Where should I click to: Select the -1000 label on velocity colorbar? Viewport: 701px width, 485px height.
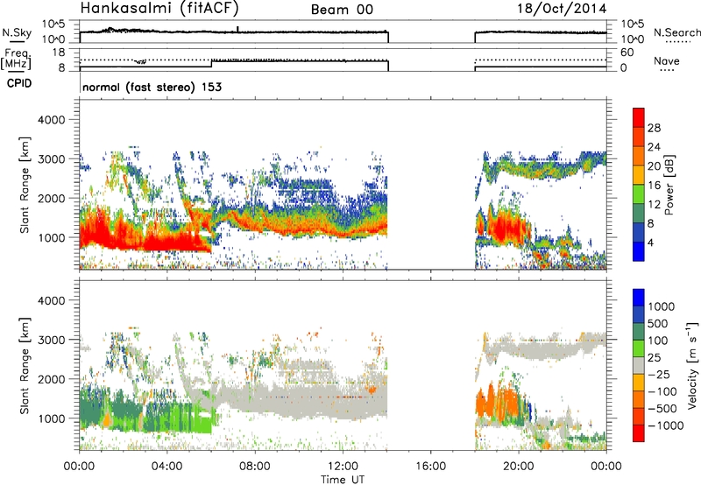(665, 425)
